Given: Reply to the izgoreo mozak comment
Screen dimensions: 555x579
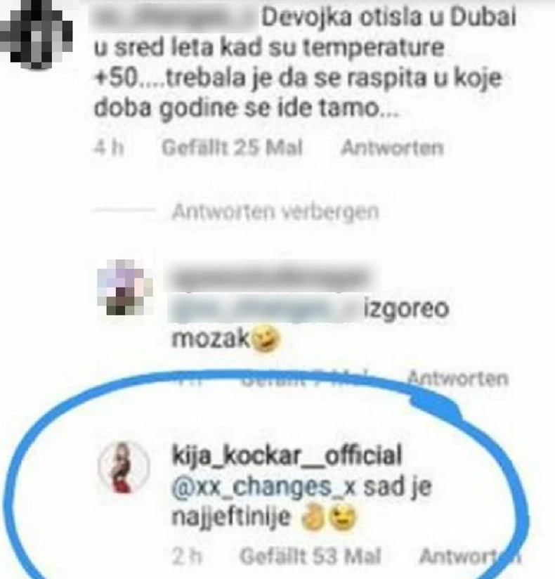Looking at the screenshot, I should pos(457,378).
